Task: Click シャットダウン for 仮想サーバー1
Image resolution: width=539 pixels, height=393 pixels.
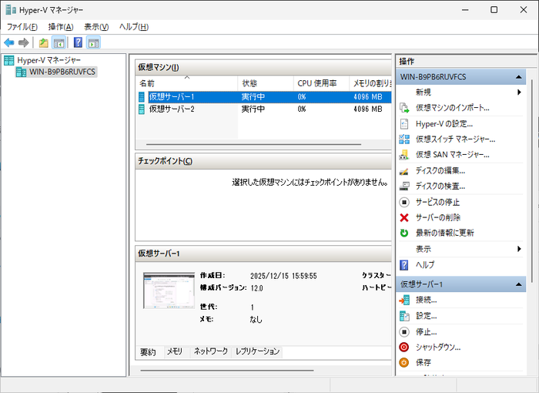Action: click(437, 347)
